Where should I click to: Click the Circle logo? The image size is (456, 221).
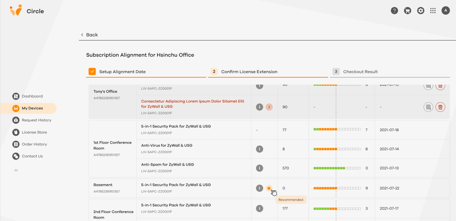point(27,11)
